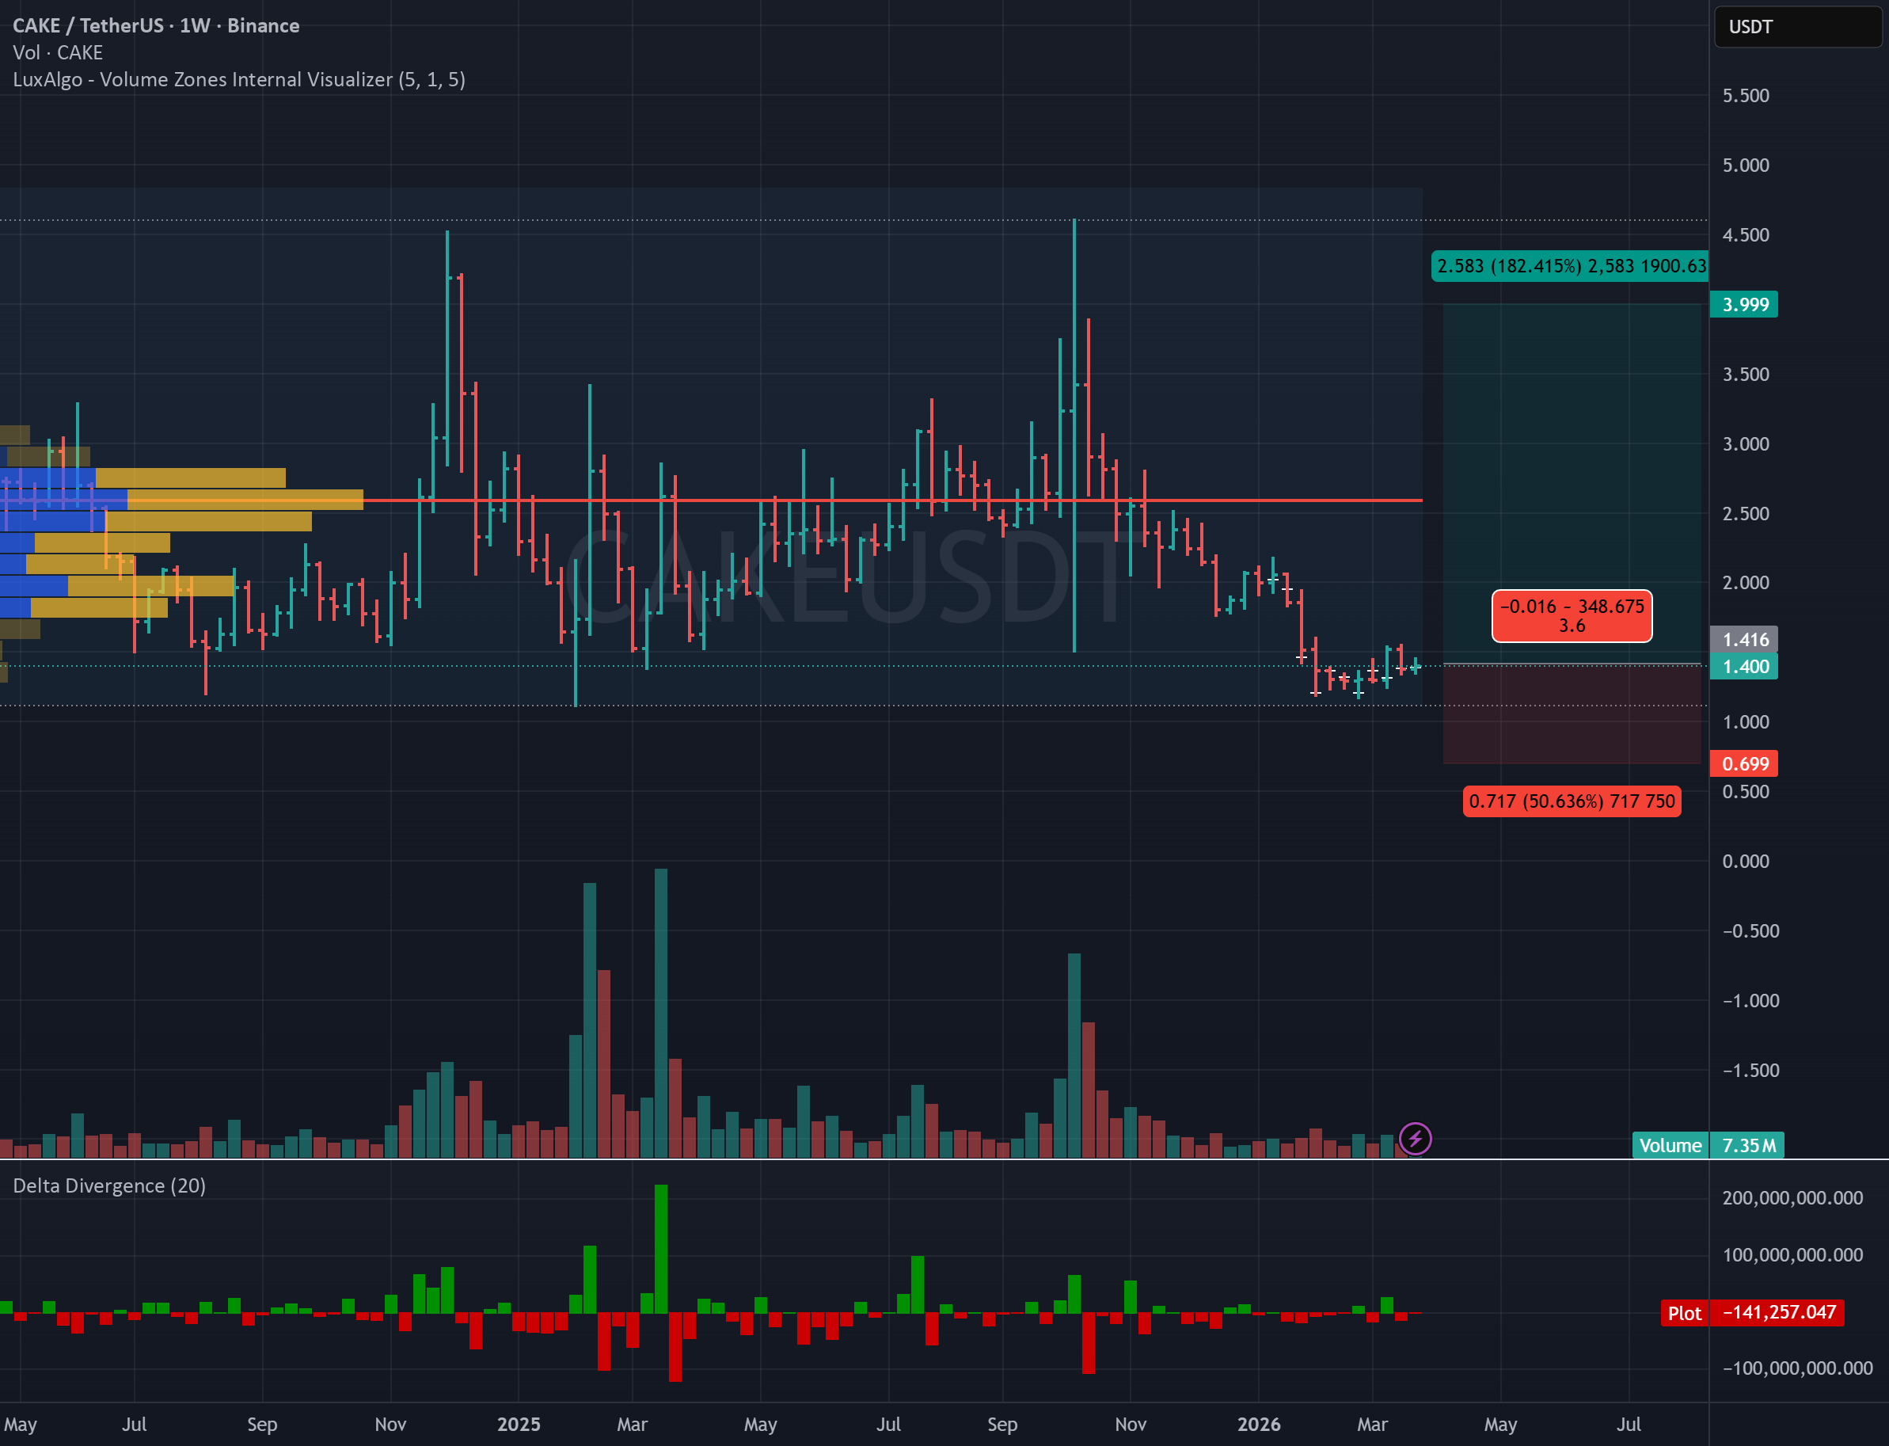Click the purple lightning bolt icon

pos(1415,1139)
